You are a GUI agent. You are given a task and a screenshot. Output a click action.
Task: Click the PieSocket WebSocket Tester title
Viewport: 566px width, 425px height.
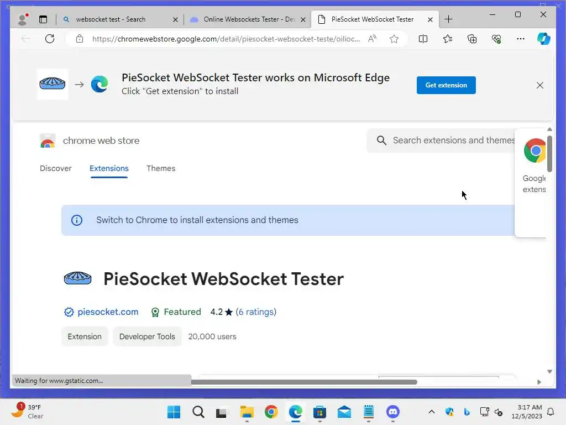click(x=223, y=279)
